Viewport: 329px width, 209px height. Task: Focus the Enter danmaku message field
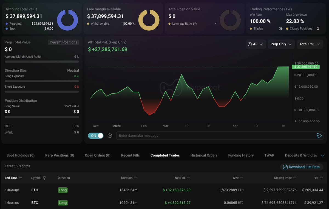tap(214, 136)
